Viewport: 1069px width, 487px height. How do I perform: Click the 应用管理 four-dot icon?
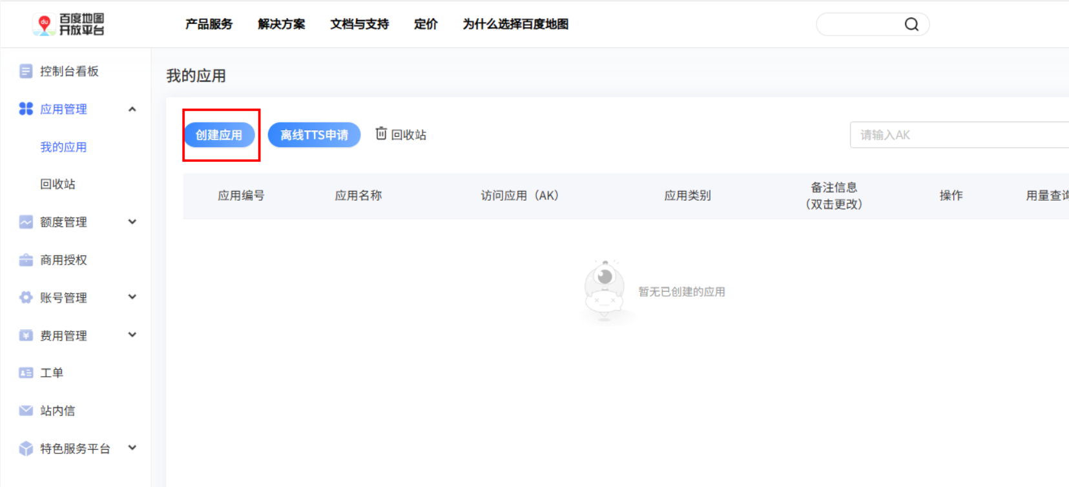(26, 109)
